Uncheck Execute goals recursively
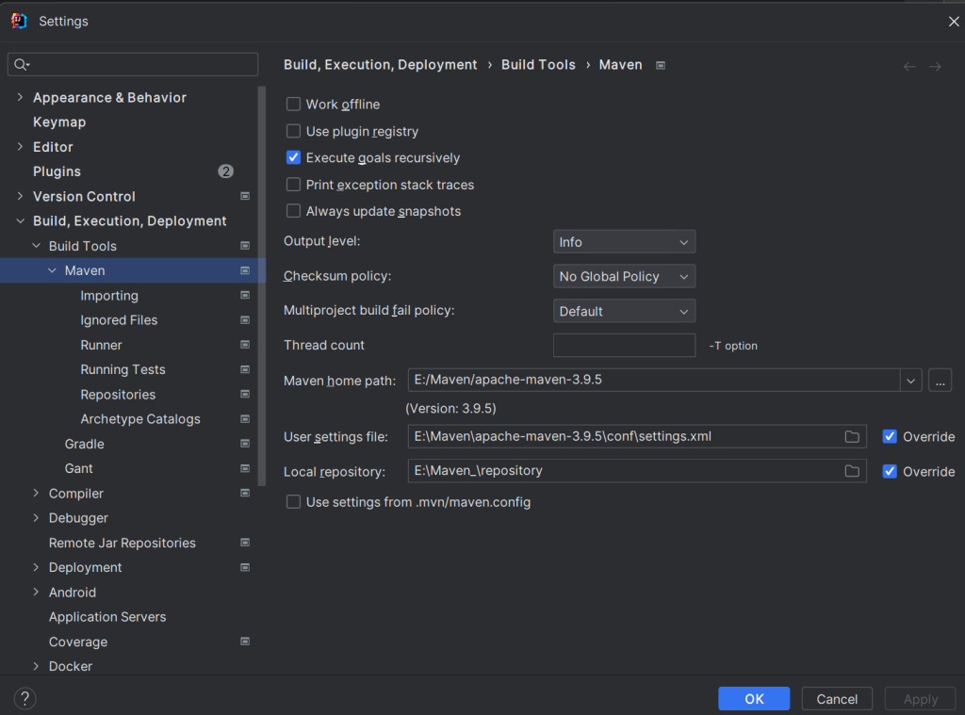Viewport: 965px width, 715px height. (294, 158)
